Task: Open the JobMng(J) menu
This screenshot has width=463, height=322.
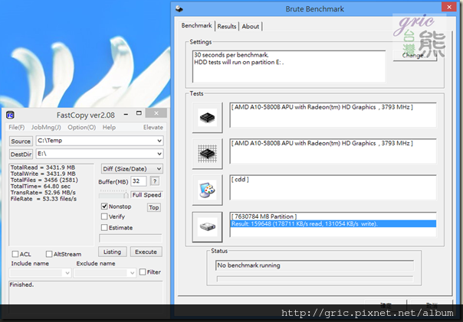Action: pos(46,127)
